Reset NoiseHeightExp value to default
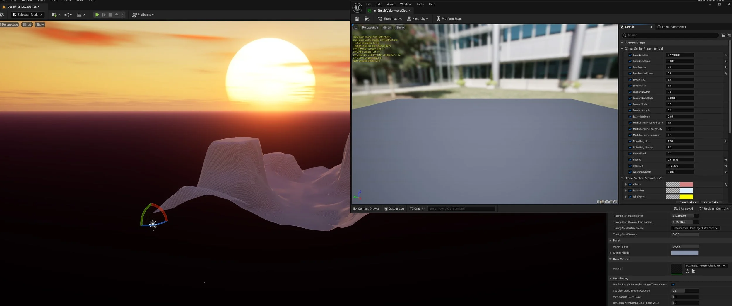Screen dimensions: 732x306 pyautogui.click(x=726, y=141)
